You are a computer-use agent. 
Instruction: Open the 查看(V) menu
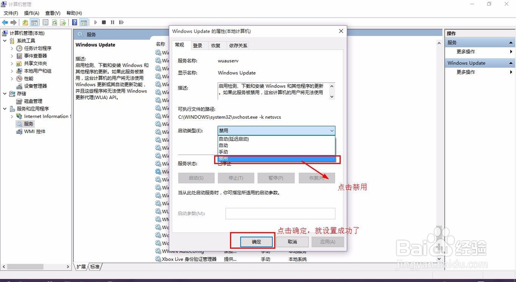point(53,13)
